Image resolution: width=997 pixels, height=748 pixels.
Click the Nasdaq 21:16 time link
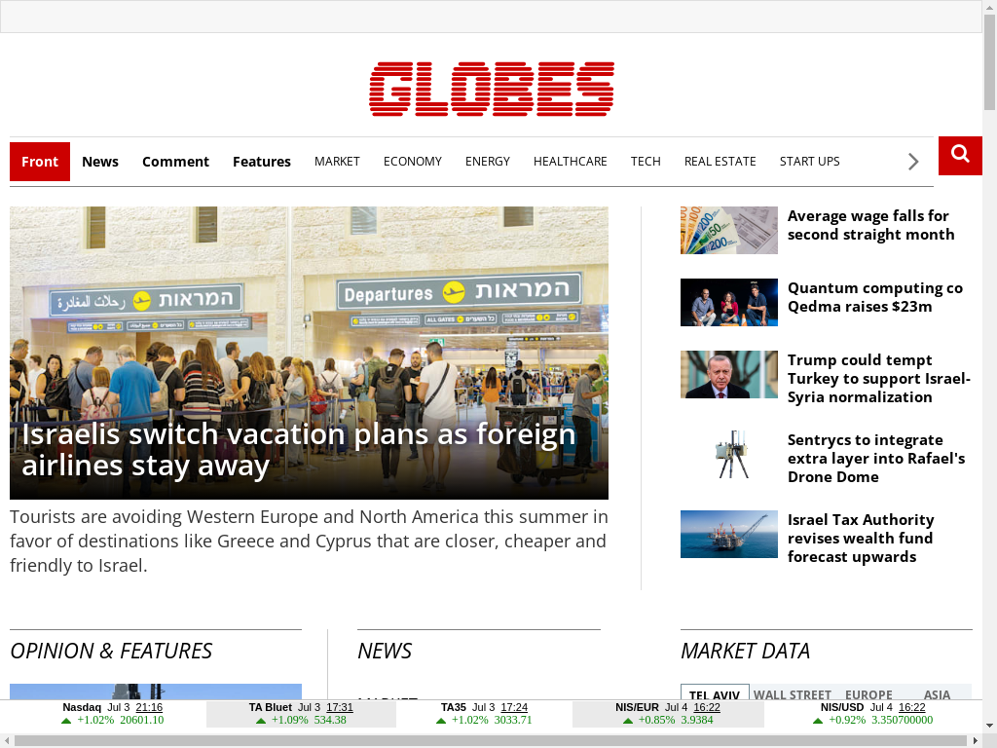(x=149, y=707)
